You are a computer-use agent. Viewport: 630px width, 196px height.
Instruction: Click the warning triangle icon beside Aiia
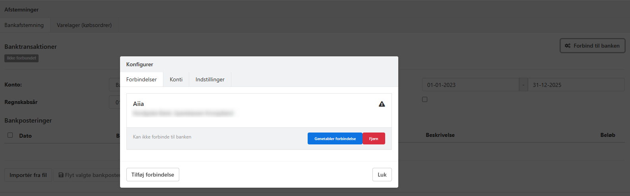(382, 104)
